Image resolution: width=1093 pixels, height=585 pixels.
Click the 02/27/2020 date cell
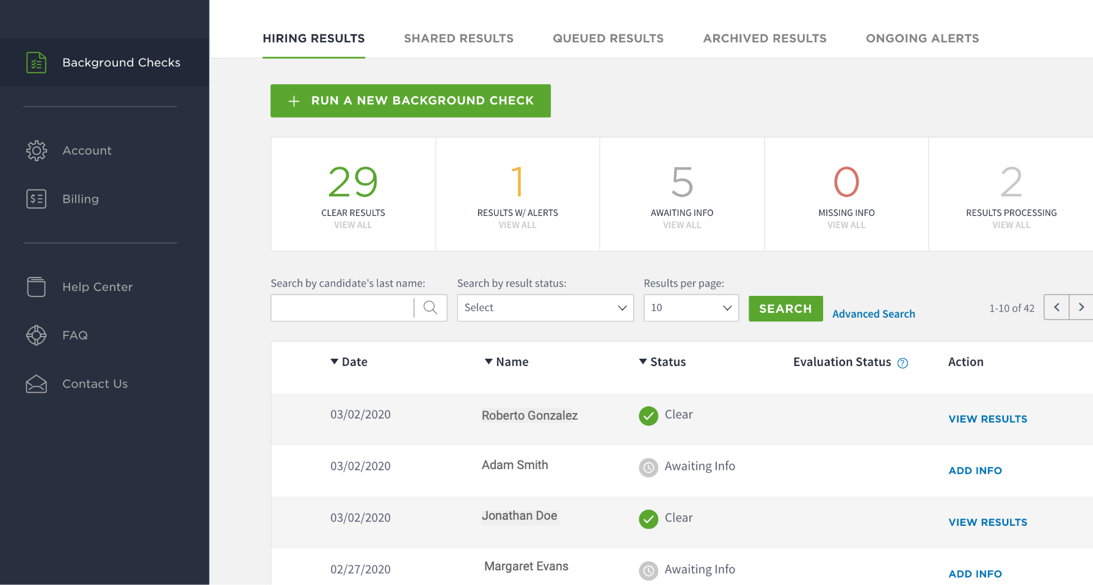pyautogui.click(x=360, y=569)
